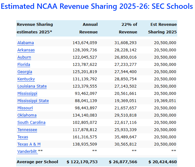This screenshot has width=195, height=167.
Task: Click the South Carolina link
Action: pos(31,123)
